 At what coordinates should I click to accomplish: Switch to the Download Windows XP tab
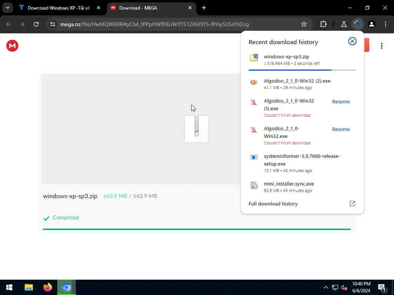click(60, 8)
